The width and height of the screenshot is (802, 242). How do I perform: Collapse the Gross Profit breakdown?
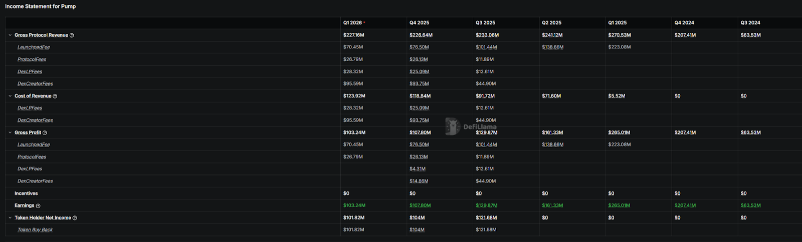(x=10, y=132)
